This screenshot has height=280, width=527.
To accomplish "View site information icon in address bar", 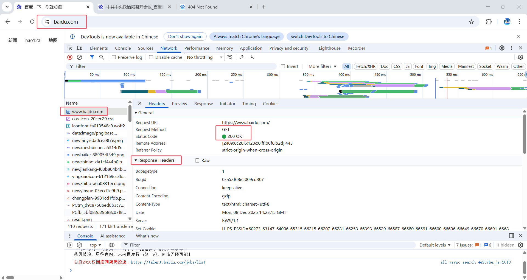I will click(47, 22).
